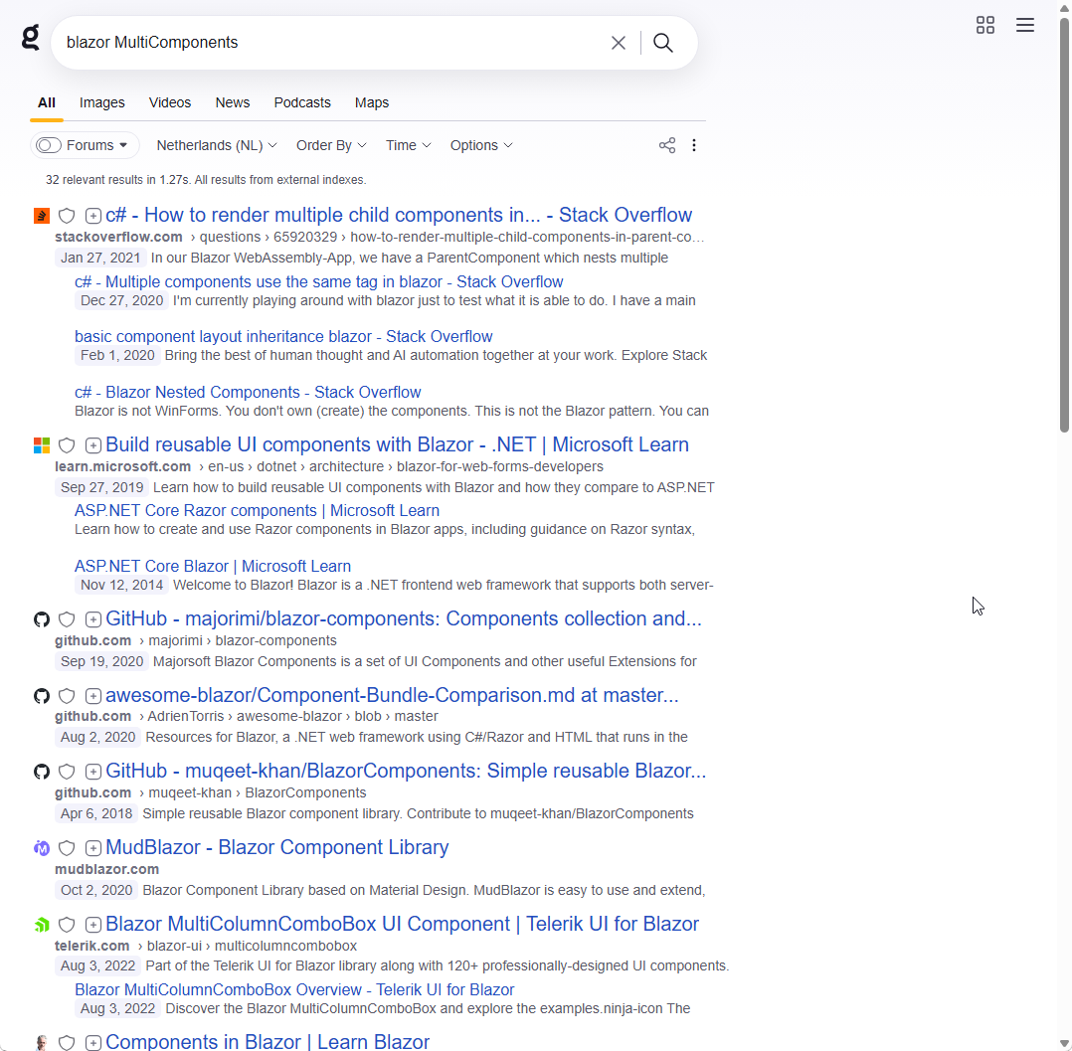Screen dimensions: 1072x1051
Task: Click plus icon for awesome-blazor result
Action: [93, 696]
